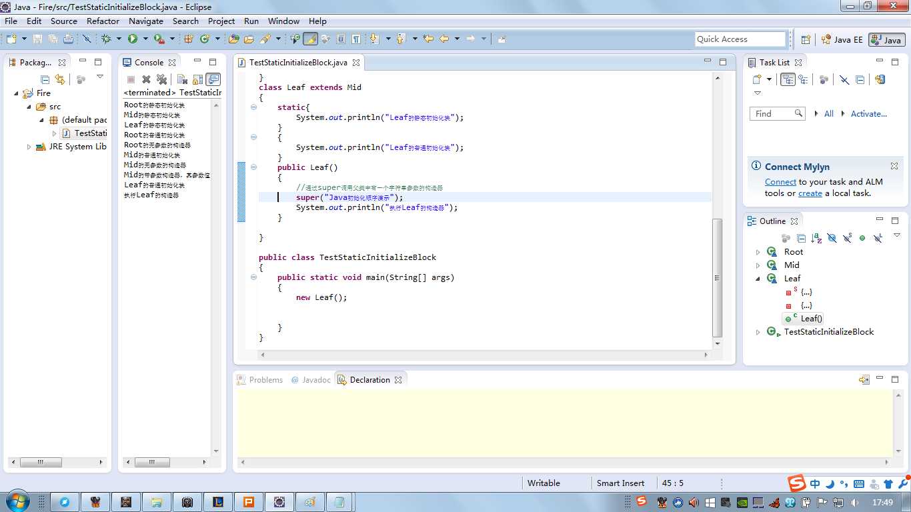Click the Debug bug icon

pos(105,39)
